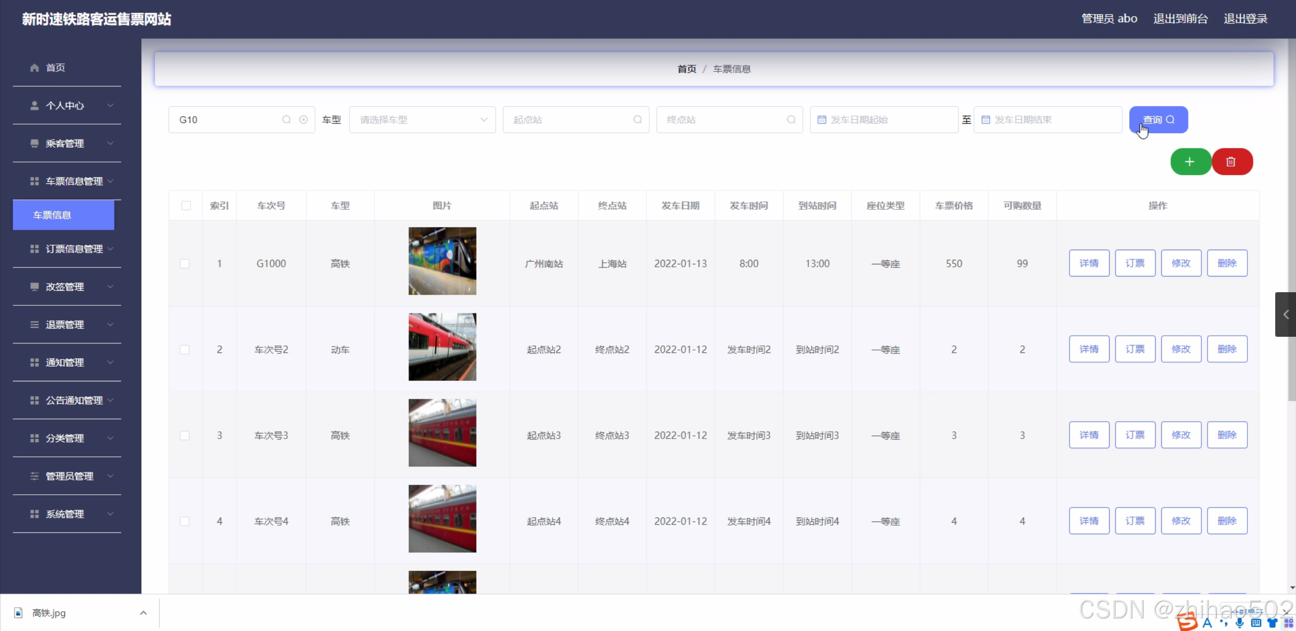Expand the right-edge collapsed side panel arrow
The width and height of the screenshot is (1296, 631).
[x=1285, y=314]
